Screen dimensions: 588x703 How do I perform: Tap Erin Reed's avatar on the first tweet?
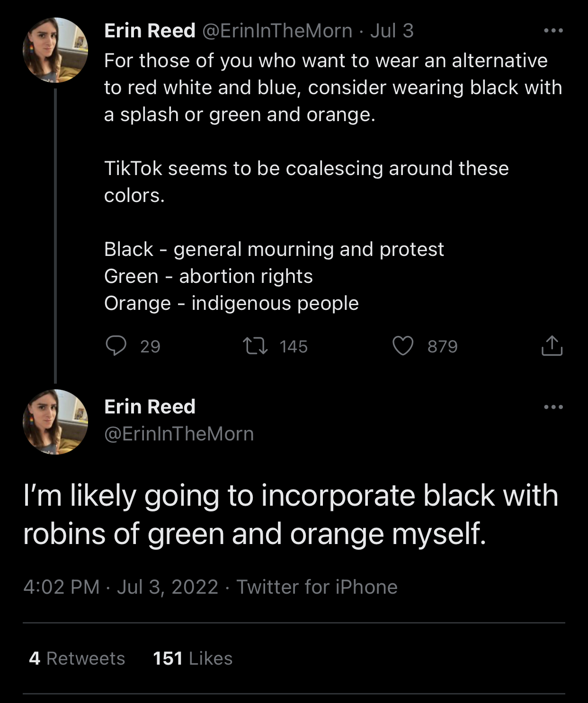(55, 50)
